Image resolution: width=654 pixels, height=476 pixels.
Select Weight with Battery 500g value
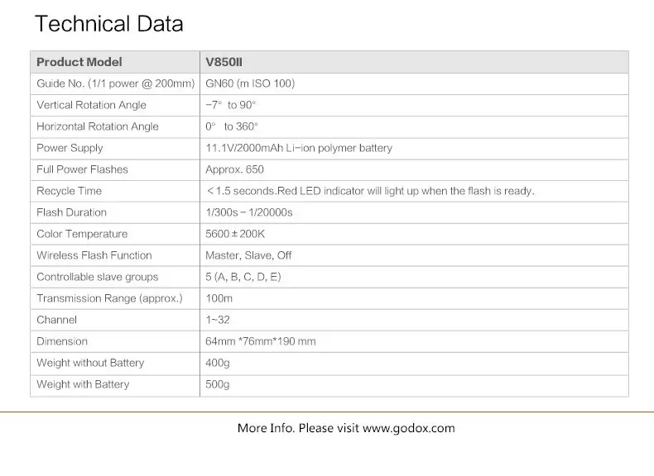217,384
